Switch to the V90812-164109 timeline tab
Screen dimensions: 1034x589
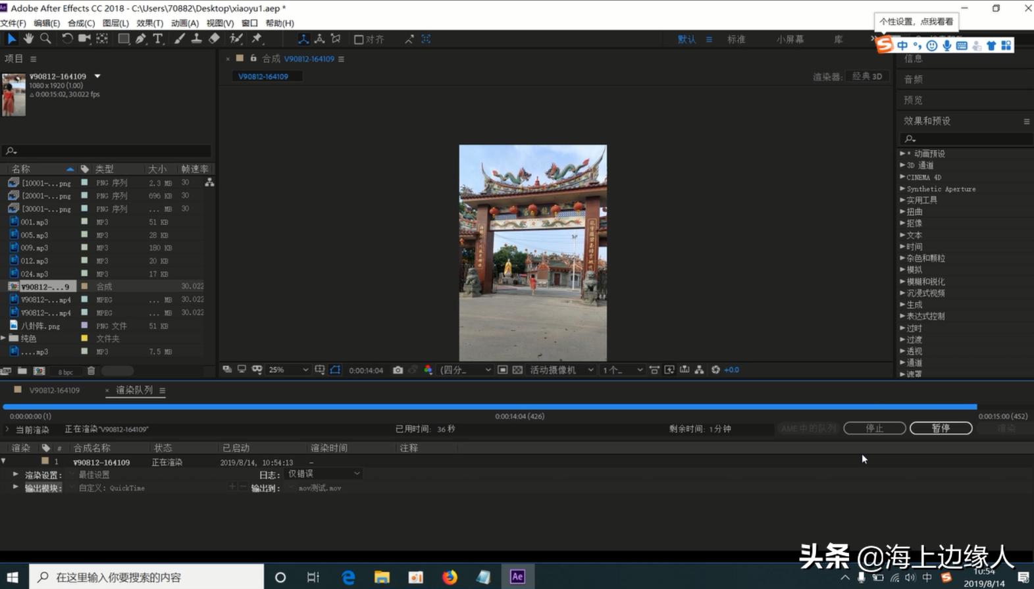54,390
